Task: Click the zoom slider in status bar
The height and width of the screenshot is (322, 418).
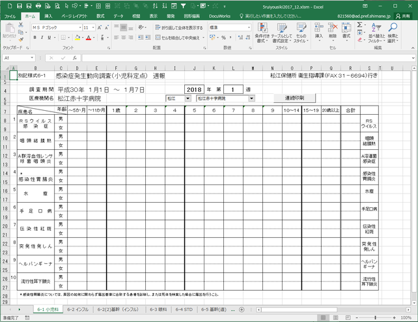Action: click(375, 317)
